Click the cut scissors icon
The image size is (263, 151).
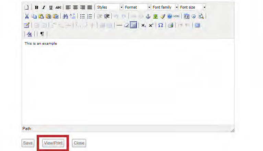pyautogui.click(x=27, y=16)
